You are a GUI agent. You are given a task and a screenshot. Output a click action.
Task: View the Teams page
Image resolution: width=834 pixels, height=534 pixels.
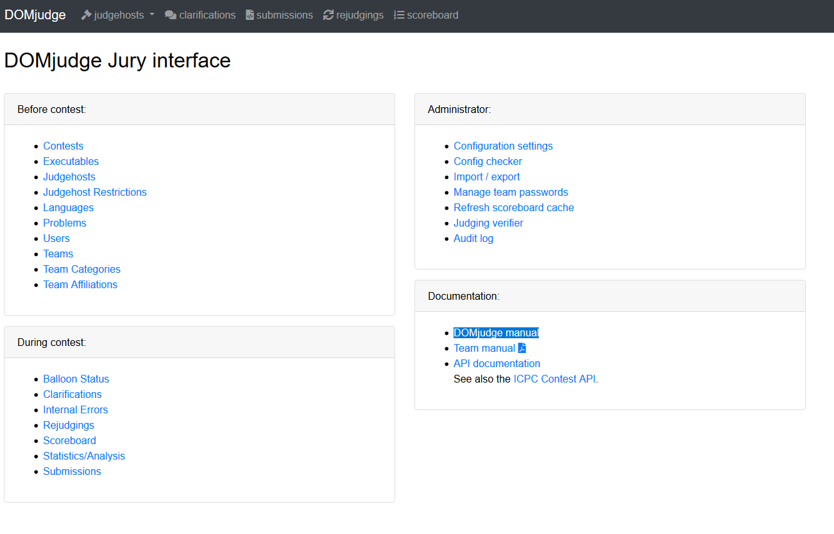(x=58, y=254)
